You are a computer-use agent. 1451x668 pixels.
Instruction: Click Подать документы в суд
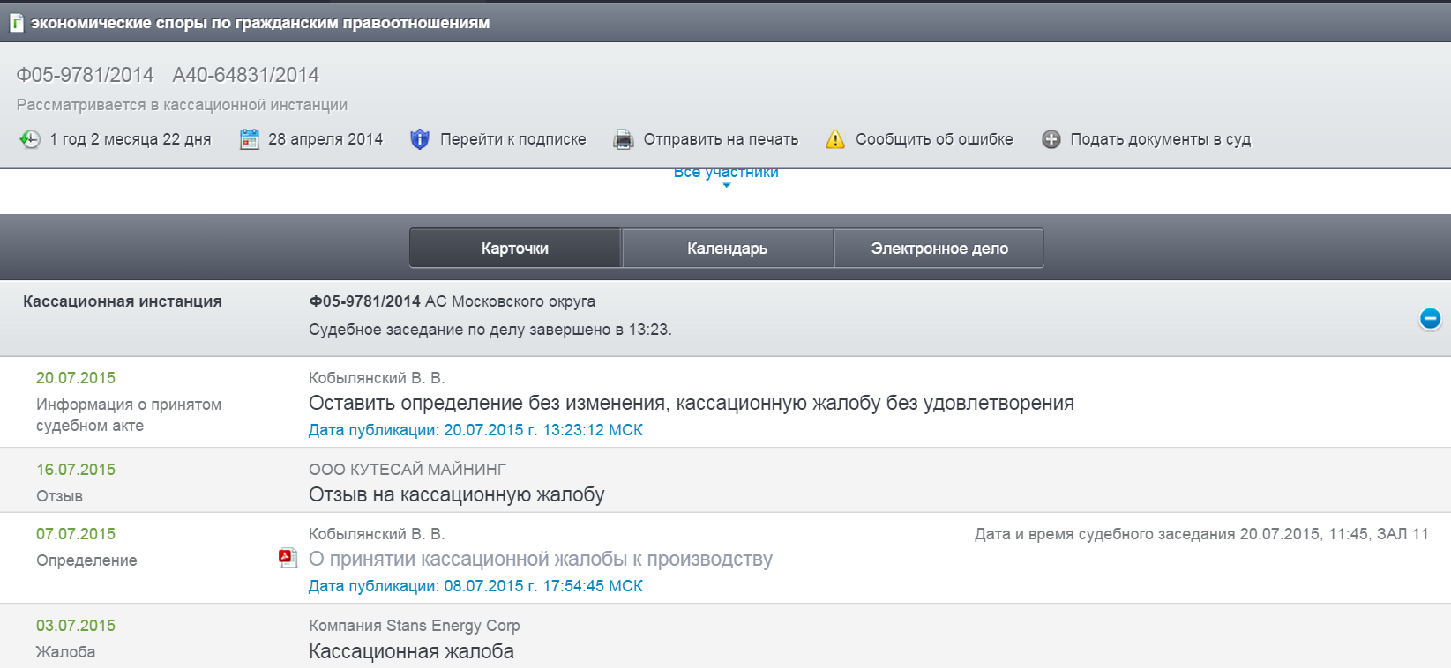click(1160, 139)
